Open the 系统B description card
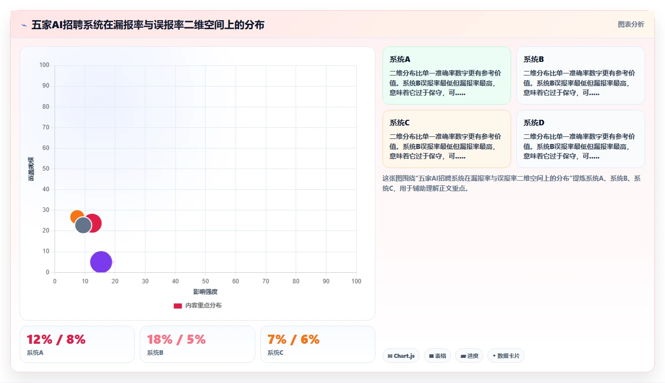 click(x=580, y=75)
